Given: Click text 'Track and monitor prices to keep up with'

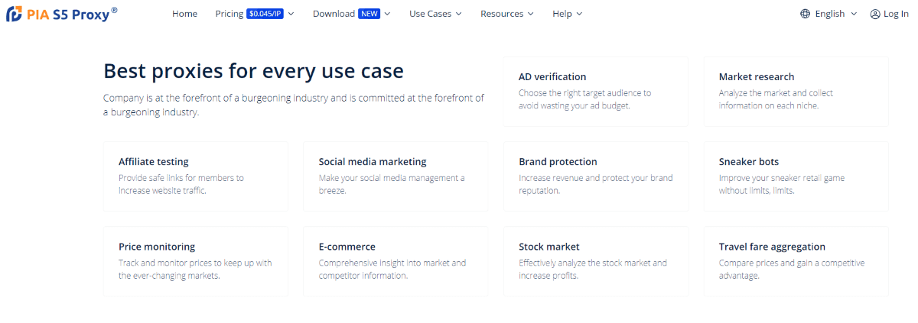Looking at the screenshot, I should [x=195, y=263].
